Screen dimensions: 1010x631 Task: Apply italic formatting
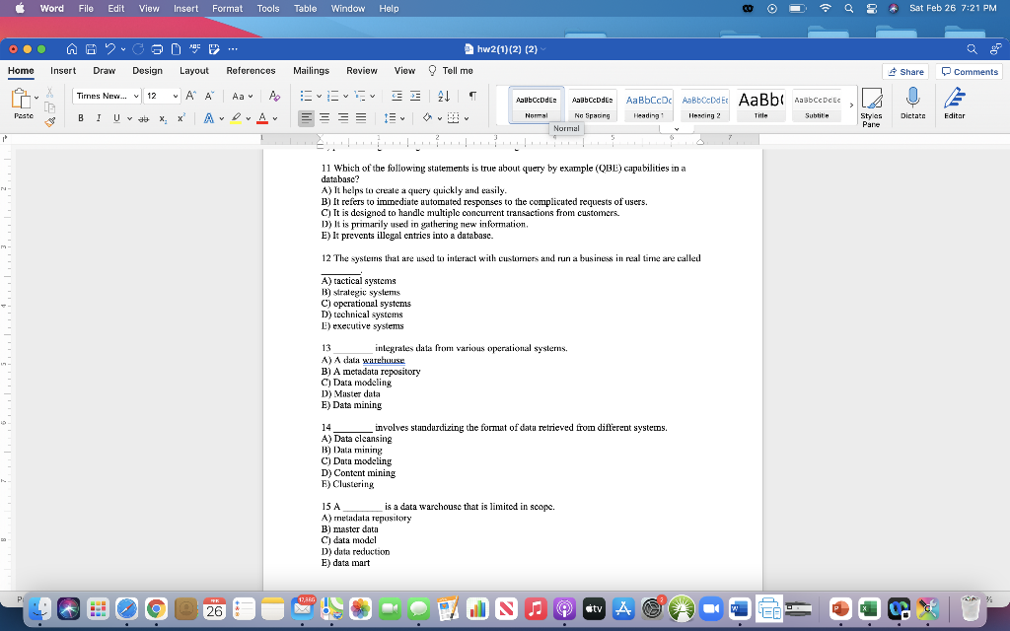coord(99,117)
